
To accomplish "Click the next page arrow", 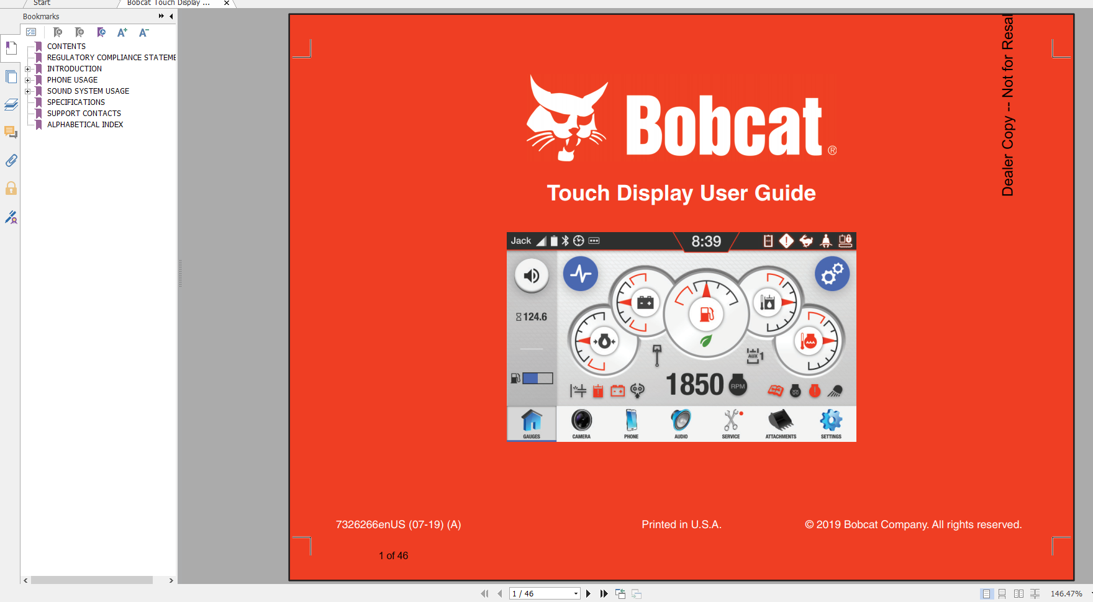I will tap(588, 593).
